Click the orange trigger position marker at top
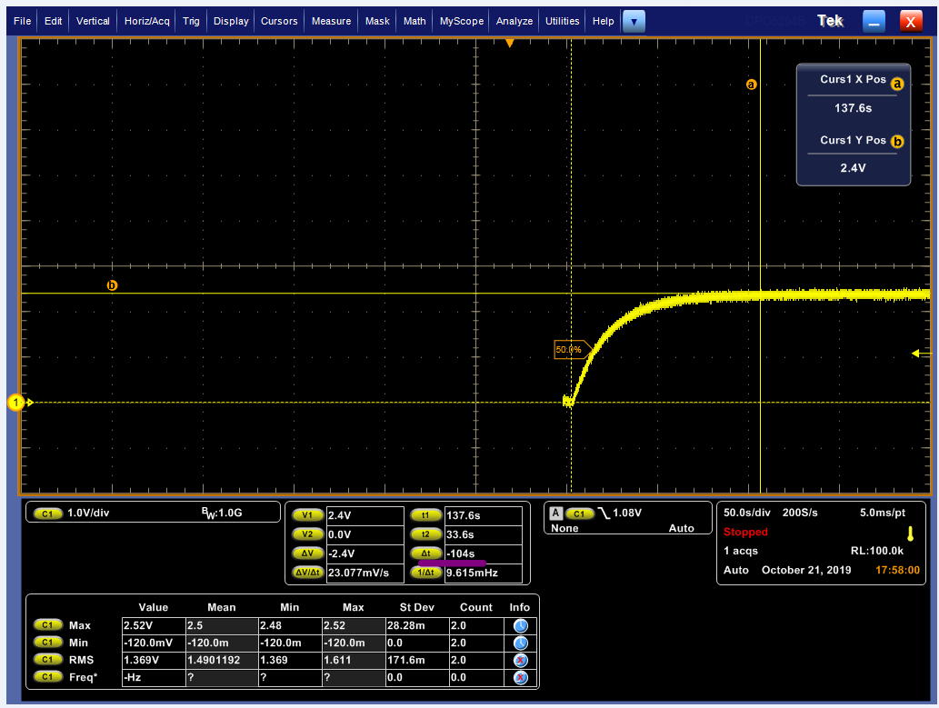 tap(510, 43)
